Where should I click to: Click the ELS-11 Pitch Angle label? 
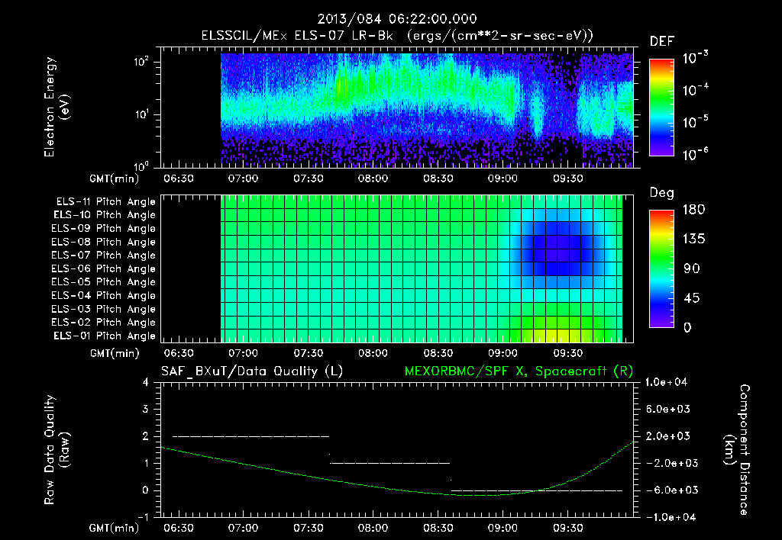(x=105, y=202)
